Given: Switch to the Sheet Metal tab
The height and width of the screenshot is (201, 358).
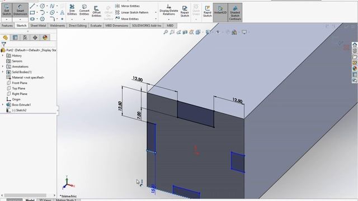Looking at the screenshot, I should (x=38, y=26).
